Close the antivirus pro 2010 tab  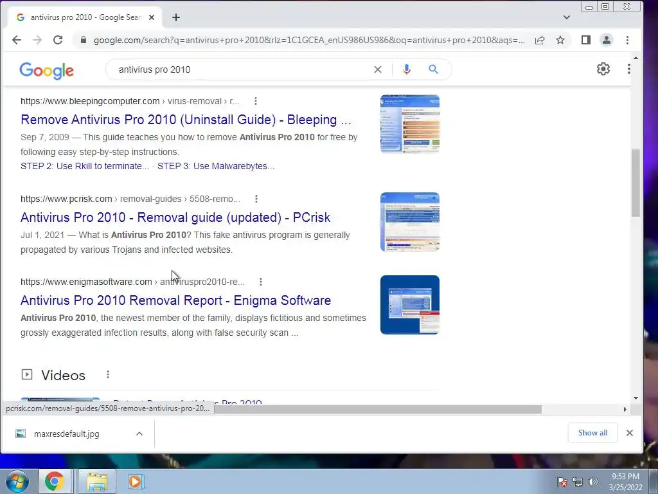point(152,17)
